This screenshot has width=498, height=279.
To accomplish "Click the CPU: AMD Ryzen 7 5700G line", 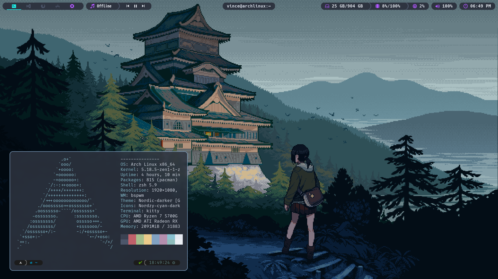I will 149,216.
